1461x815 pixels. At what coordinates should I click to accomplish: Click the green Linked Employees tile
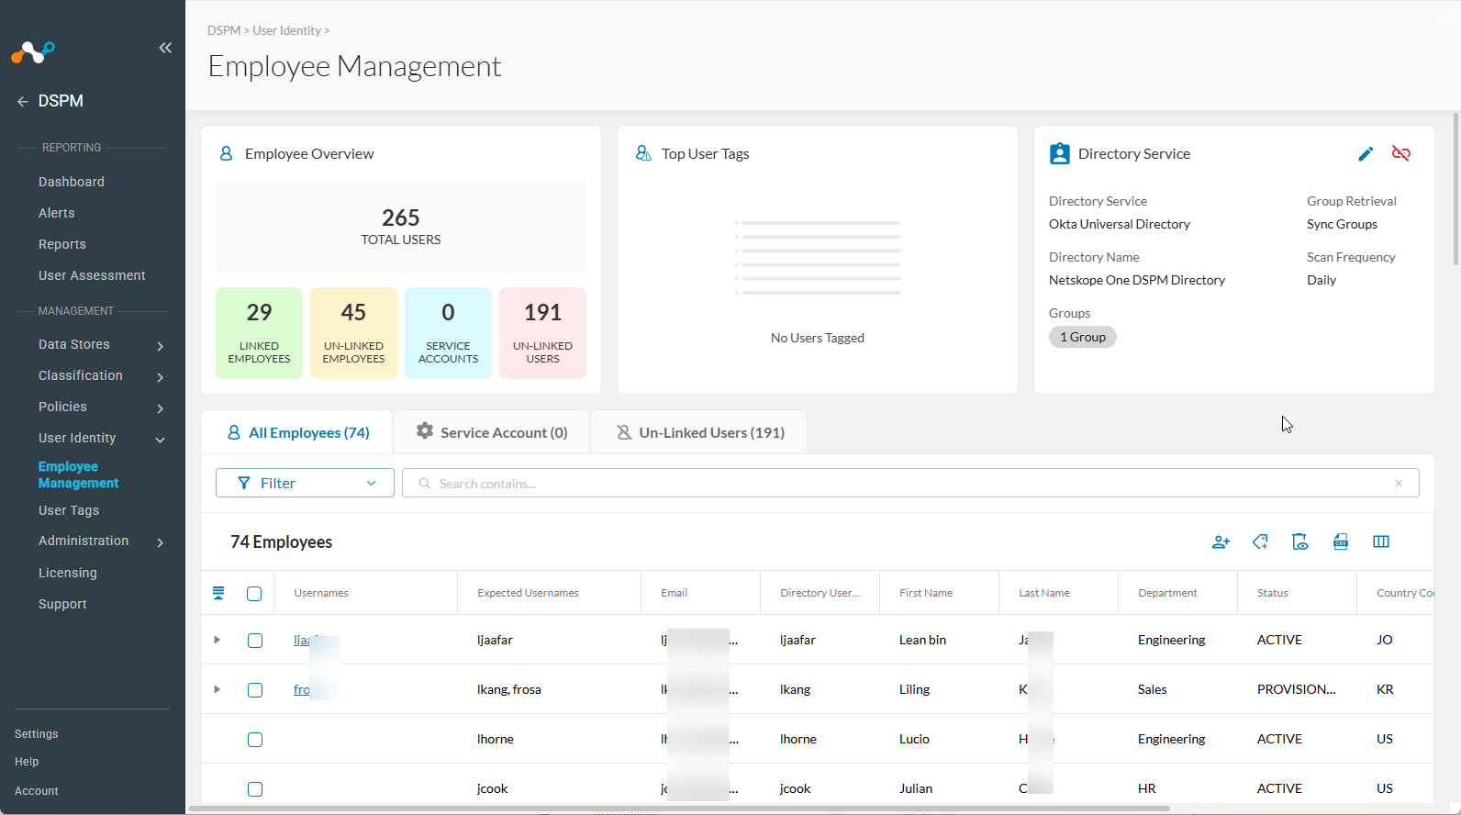tap(259, 333)
